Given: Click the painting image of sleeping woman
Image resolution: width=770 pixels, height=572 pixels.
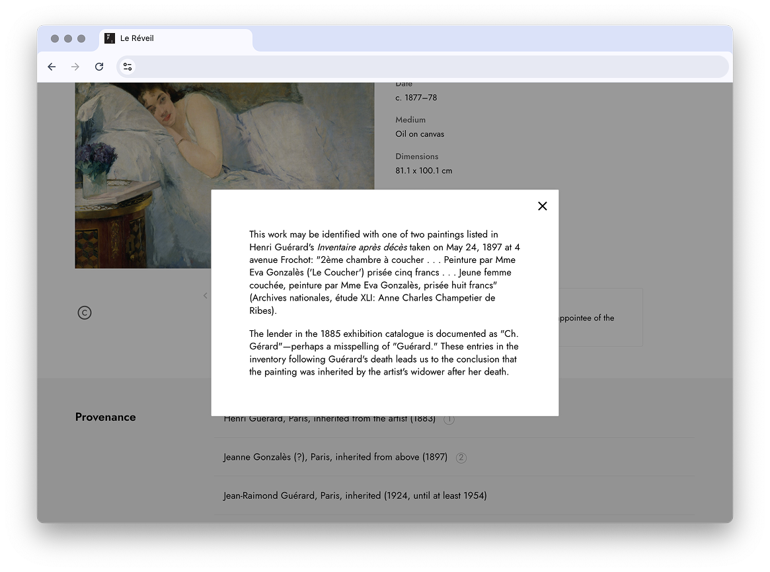Looking at the screenshot, I should point(225,175).
